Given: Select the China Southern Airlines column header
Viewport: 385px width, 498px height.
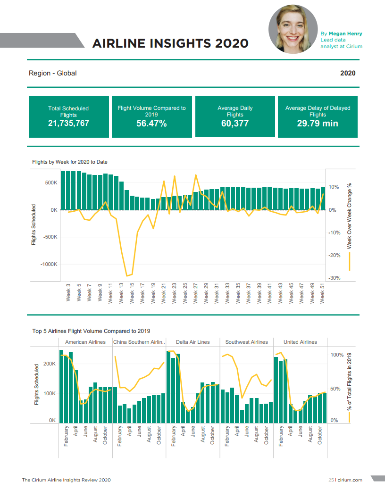Looking at the screenshot, I should (139, 342).
